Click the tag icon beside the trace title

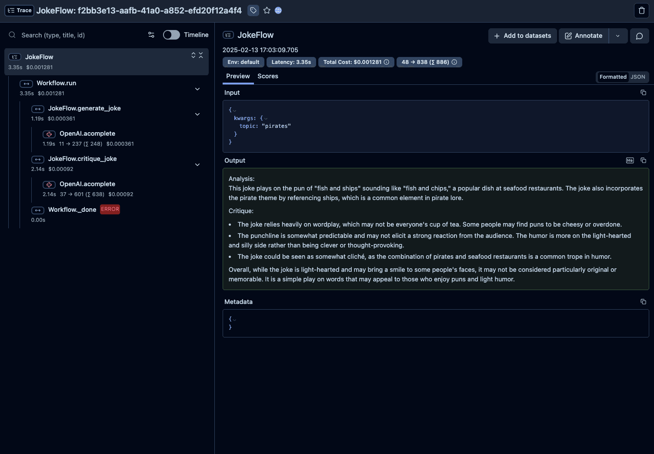click(253, 10)
